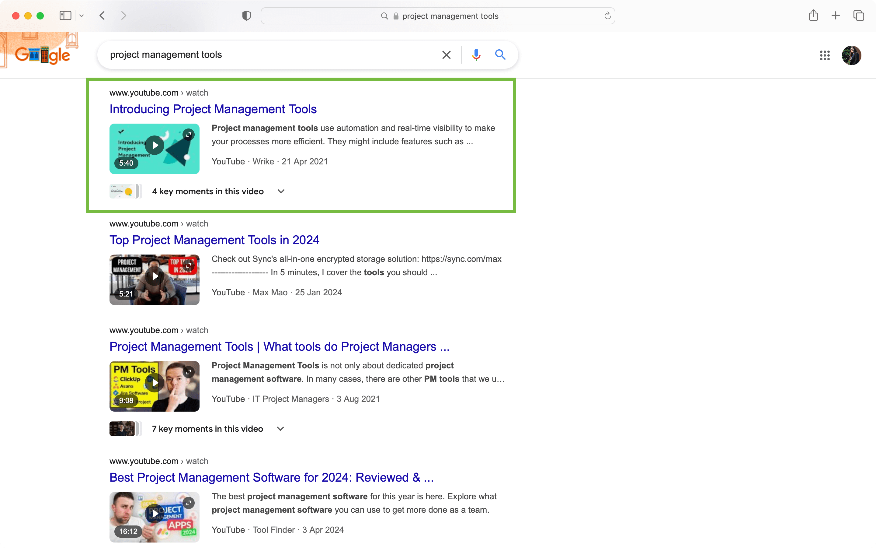Image resolution: width=876 pixels, height=548 pixels.
Task: Play the Max Mao 5:21 video
Action: point(155,276)
